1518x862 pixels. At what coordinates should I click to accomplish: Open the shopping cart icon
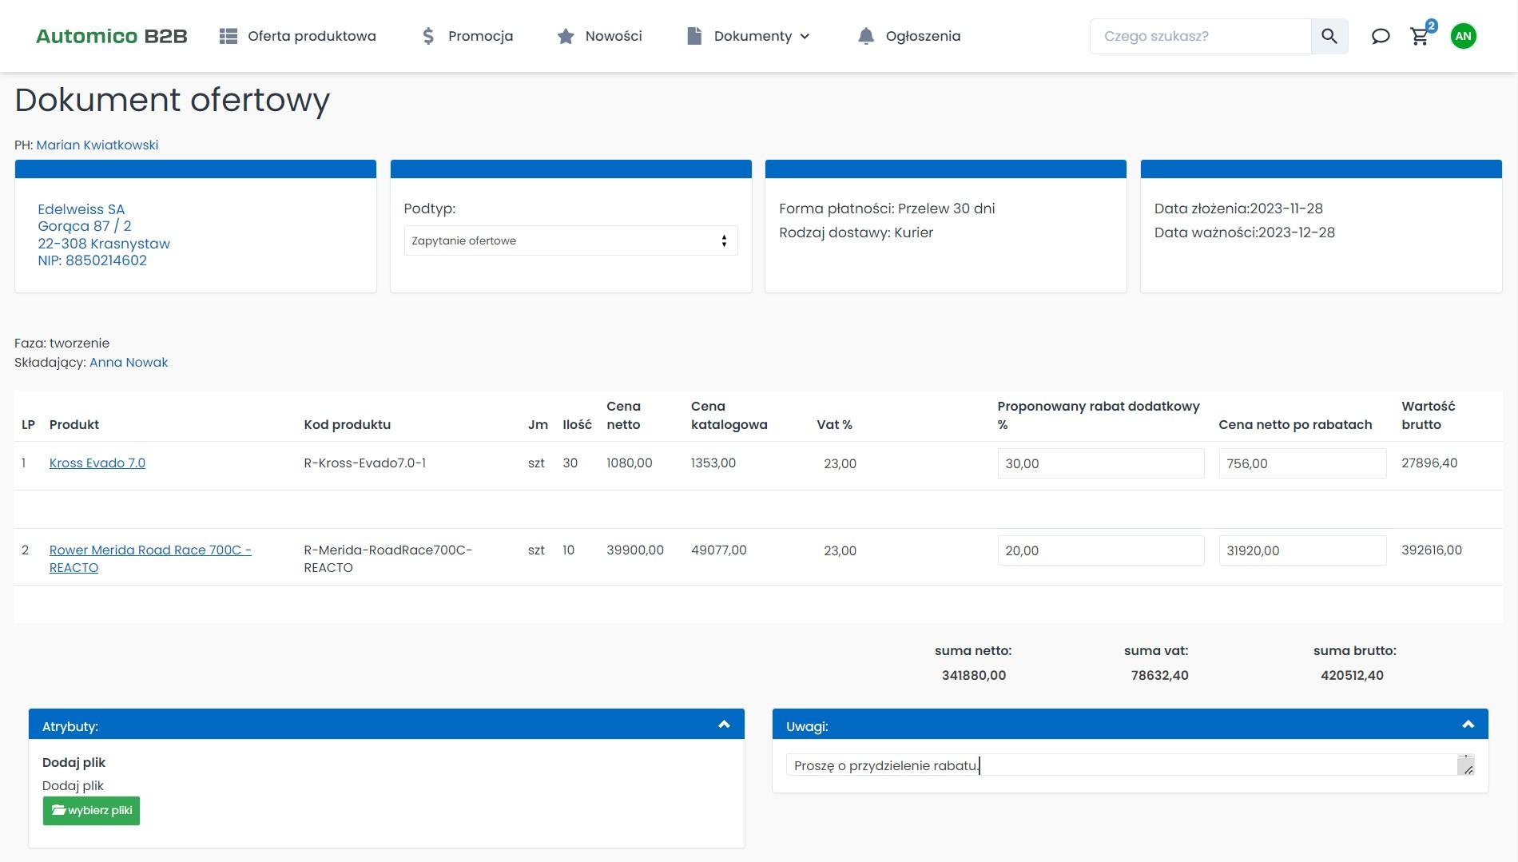click(1420, 36)
